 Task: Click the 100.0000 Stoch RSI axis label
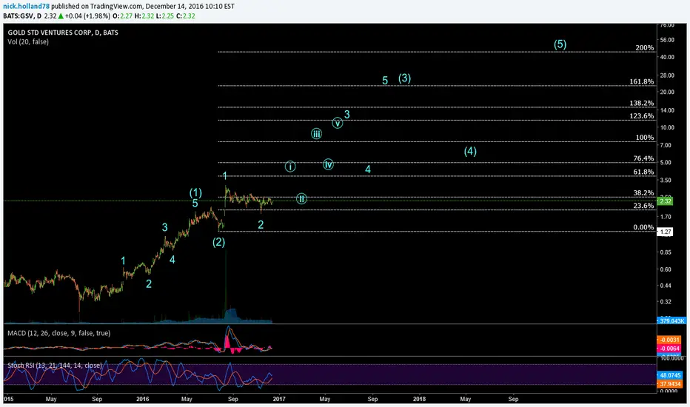tap(671, 358)
